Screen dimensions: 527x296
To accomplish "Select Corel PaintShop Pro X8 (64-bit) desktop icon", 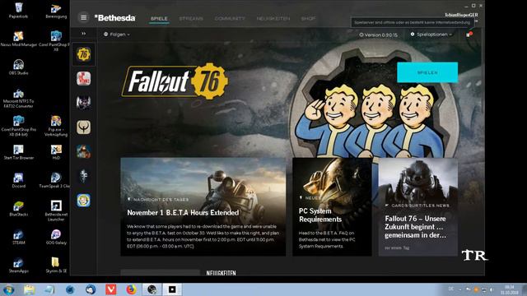I will 18,126.
